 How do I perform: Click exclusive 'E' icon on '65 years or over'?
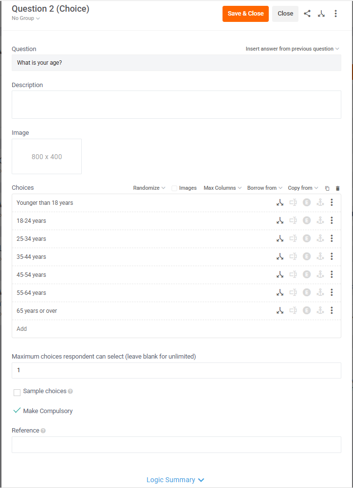[307, 311]
